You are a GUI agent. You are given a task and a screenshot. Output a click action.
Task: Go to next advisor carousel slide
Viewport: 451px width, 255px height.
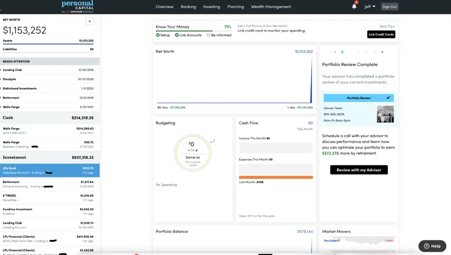coord(382,52)
